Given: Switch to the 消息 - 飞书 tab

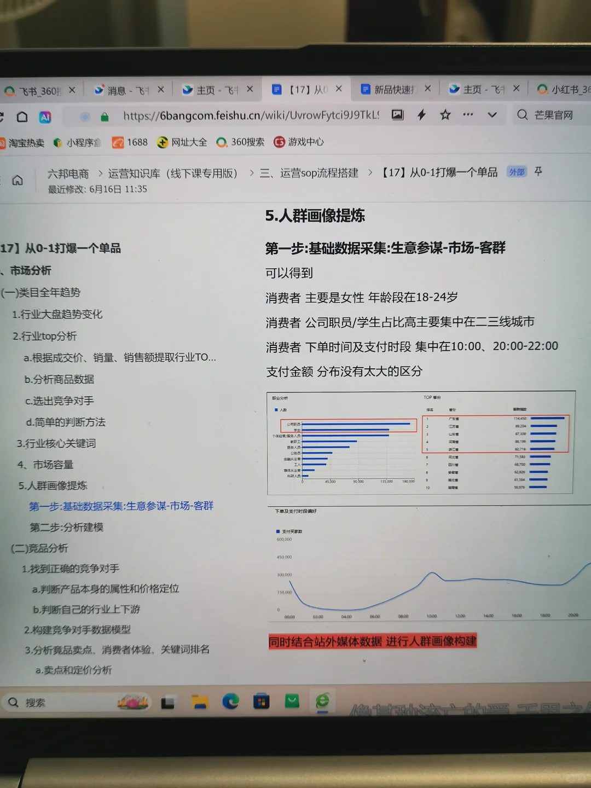Looking at the screenshot, I should click(x=121, y=90).
